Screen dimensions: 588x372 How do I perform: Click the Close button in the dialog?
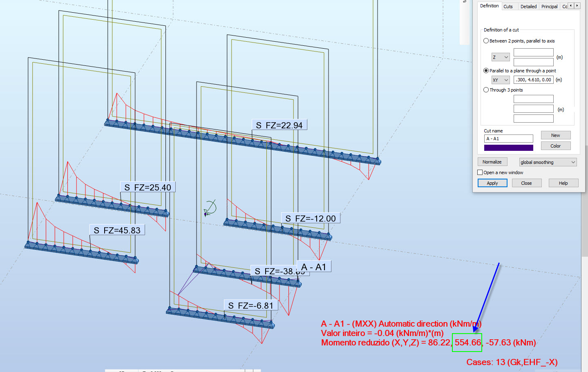526,183
